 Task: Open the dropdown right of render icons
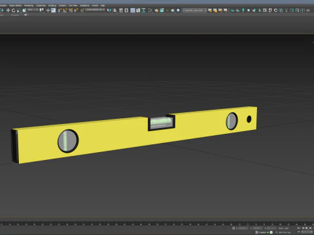pyautogui.click(x=194, y=10)
